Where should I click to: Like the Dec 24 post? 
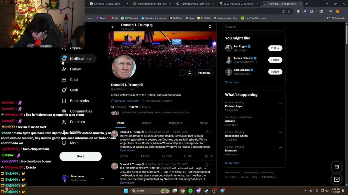click(164, 156)
